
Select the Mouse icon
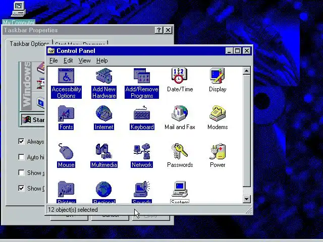tap(66, 151)
